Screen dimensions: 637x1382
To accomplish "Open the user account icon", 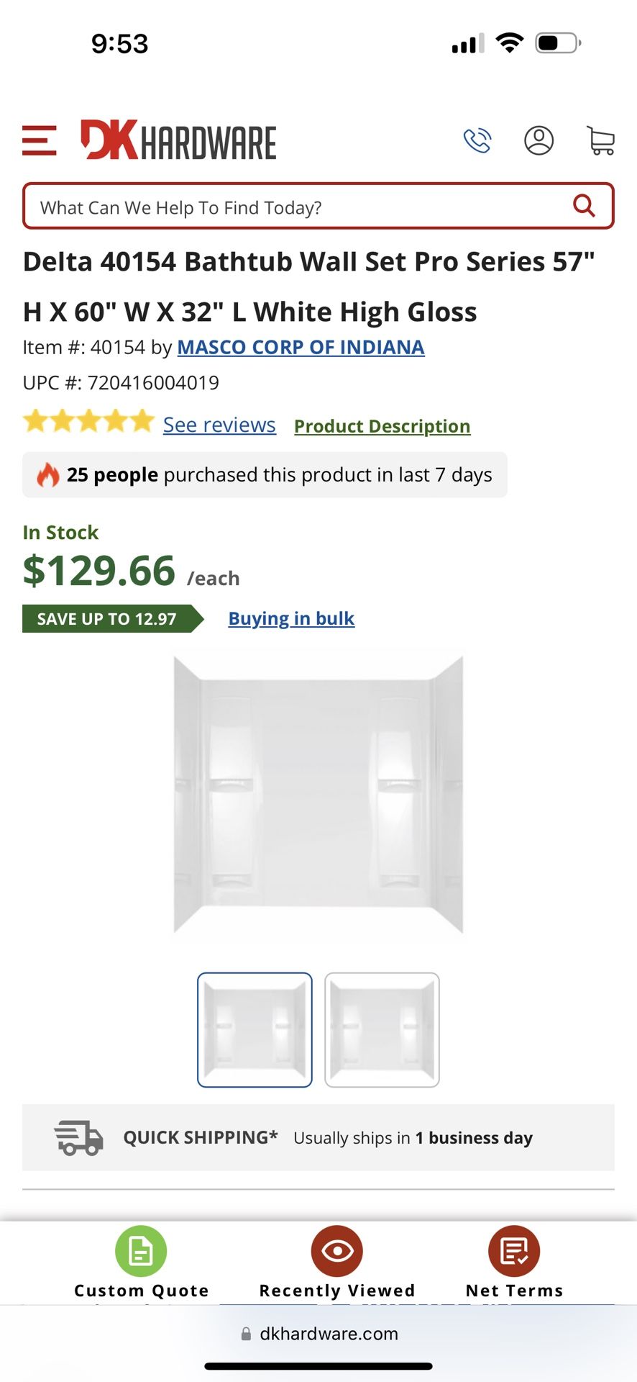I will coord(539,140).
